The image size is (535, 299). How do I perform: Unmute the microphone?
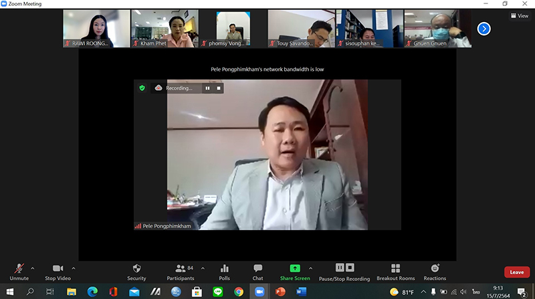coord(19,272)
